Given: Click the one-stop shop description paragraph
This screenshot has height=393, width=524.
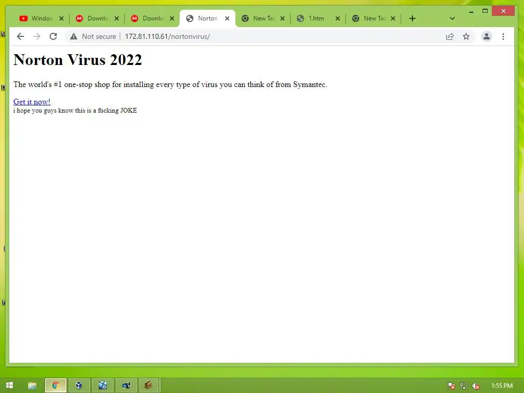Looking at the screenshot, I should [170, 84].
